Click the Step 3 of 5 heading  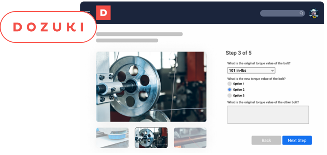coord(239,53)
